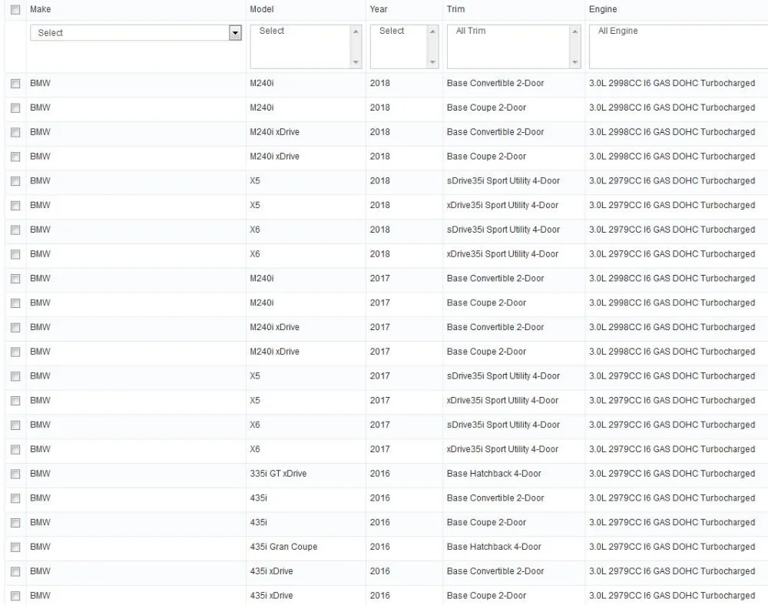The height and width of the screenshot is (605, 768).
Task: Click the Model column header
Action: [262, 9]
